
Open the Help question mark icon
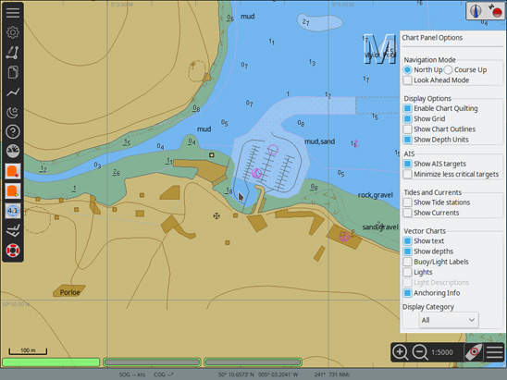coord(13,132)
